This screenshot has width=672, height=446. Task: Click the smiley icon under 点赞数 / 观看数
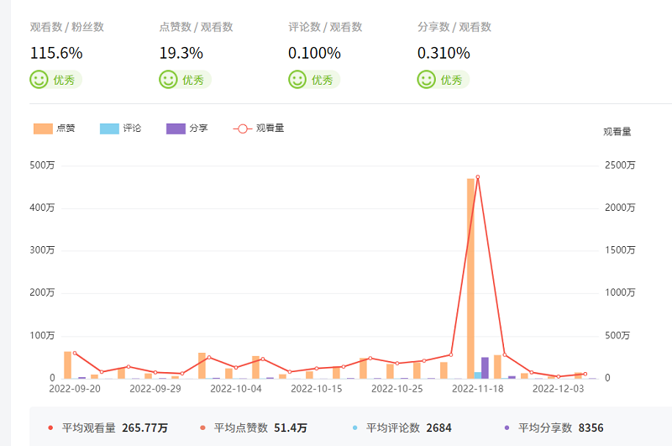(168, 80)
